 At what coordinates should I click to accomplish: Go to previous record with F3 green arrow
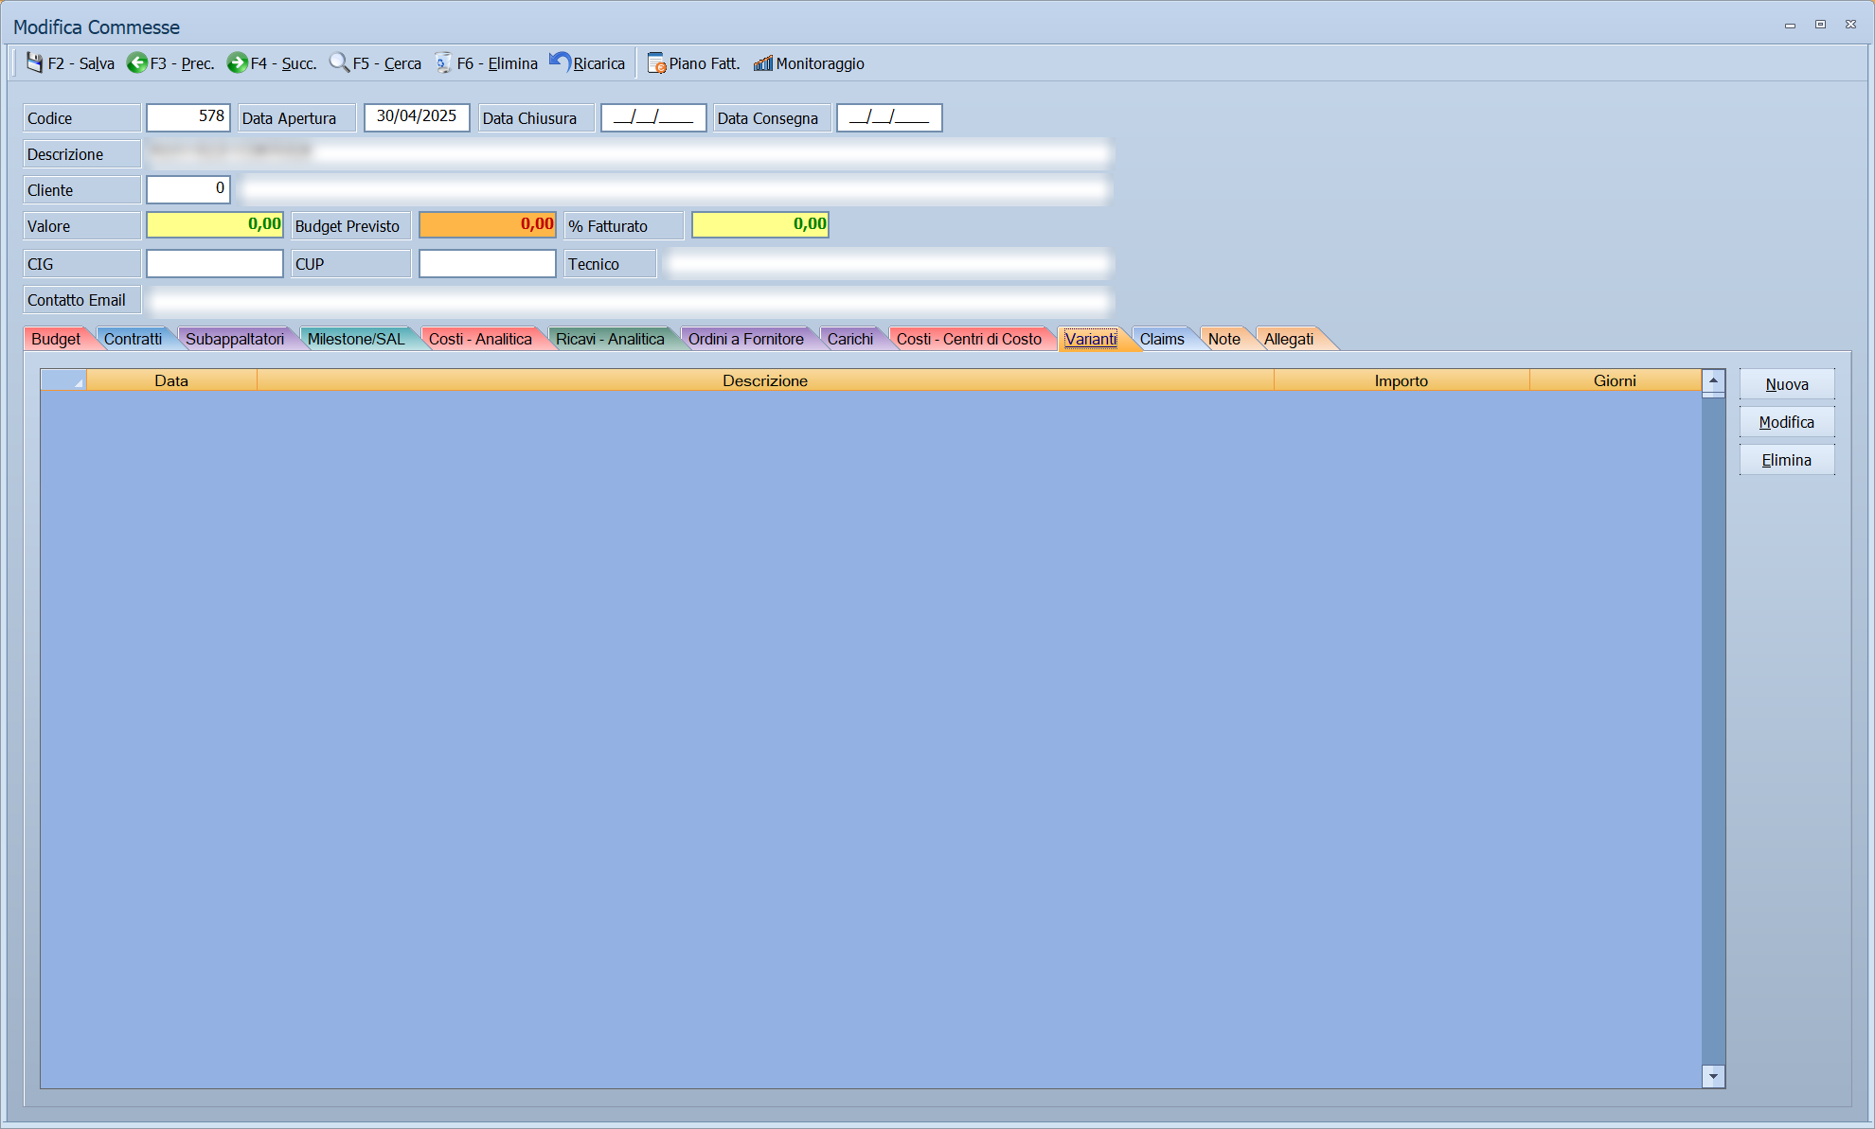[x=137, y=62]
